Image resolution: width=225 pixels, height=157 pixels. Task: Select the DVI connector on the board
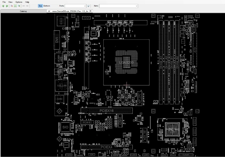pos(57,40)
